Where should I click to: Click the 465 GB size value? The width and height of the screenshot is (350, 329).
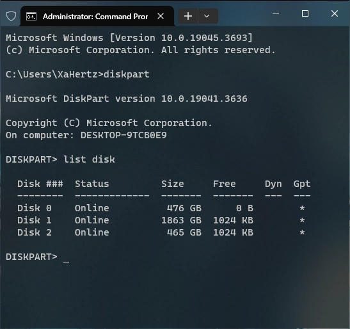coord(184,232)
